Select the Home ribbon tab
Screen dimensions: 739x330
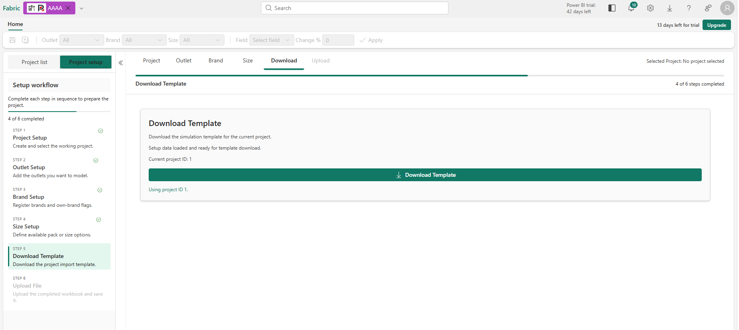15,24
